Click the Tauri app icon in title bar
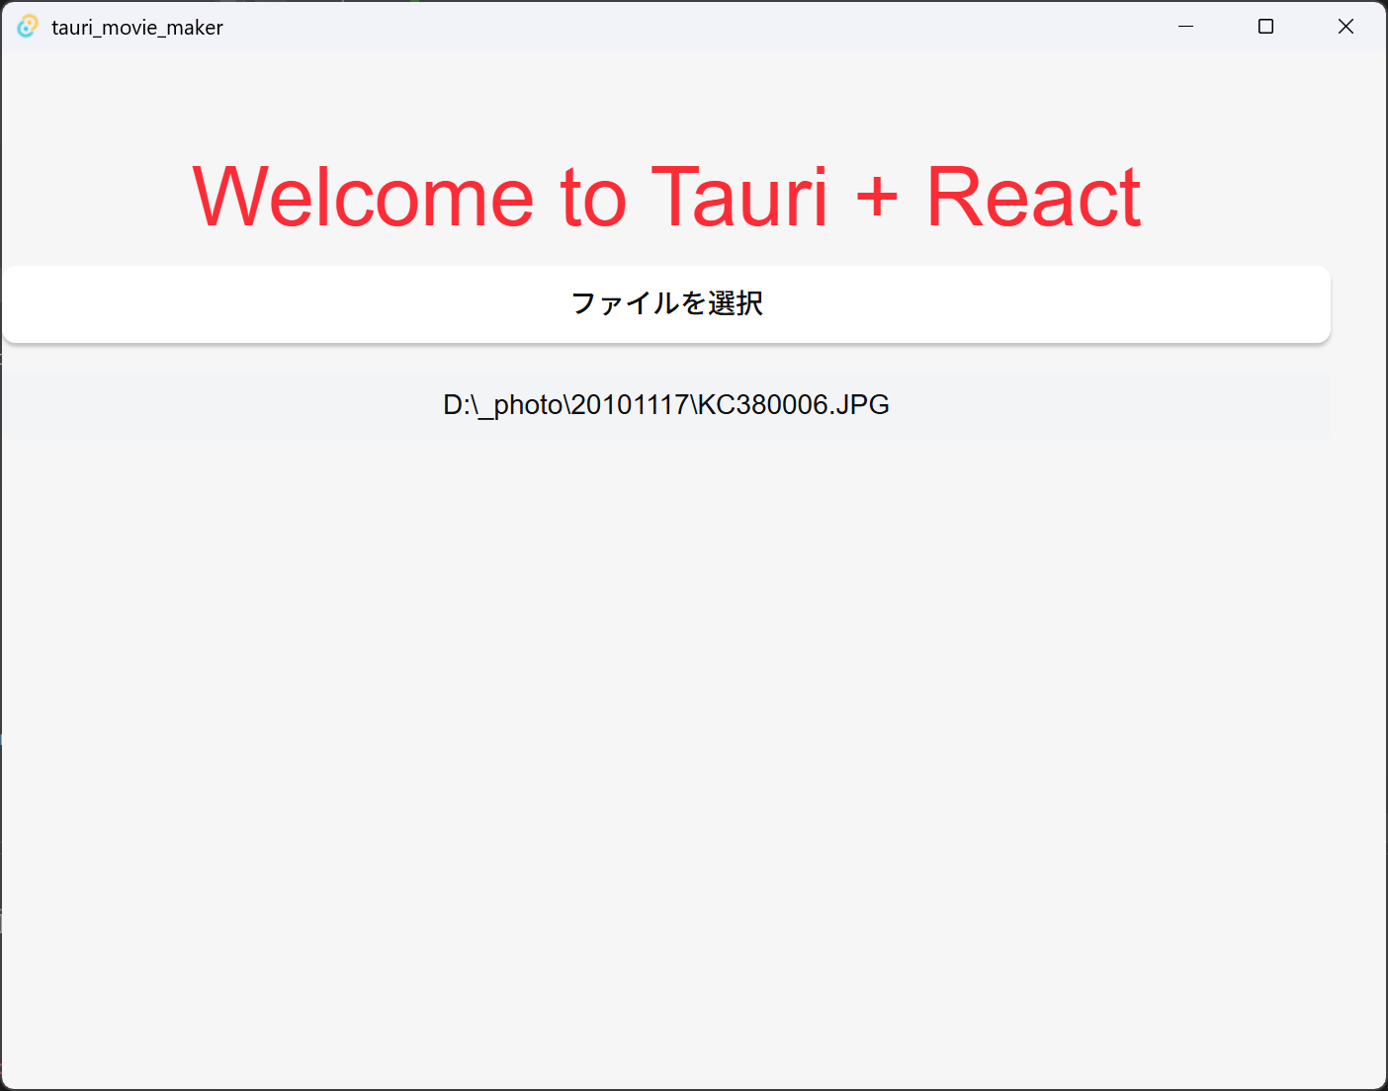The height and width of the screenshot is (1091, 1388). pos(28,27)
